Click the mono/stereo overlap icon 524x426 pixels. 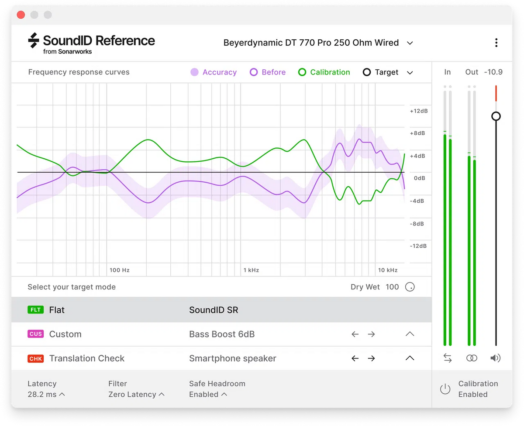(472, 358)
